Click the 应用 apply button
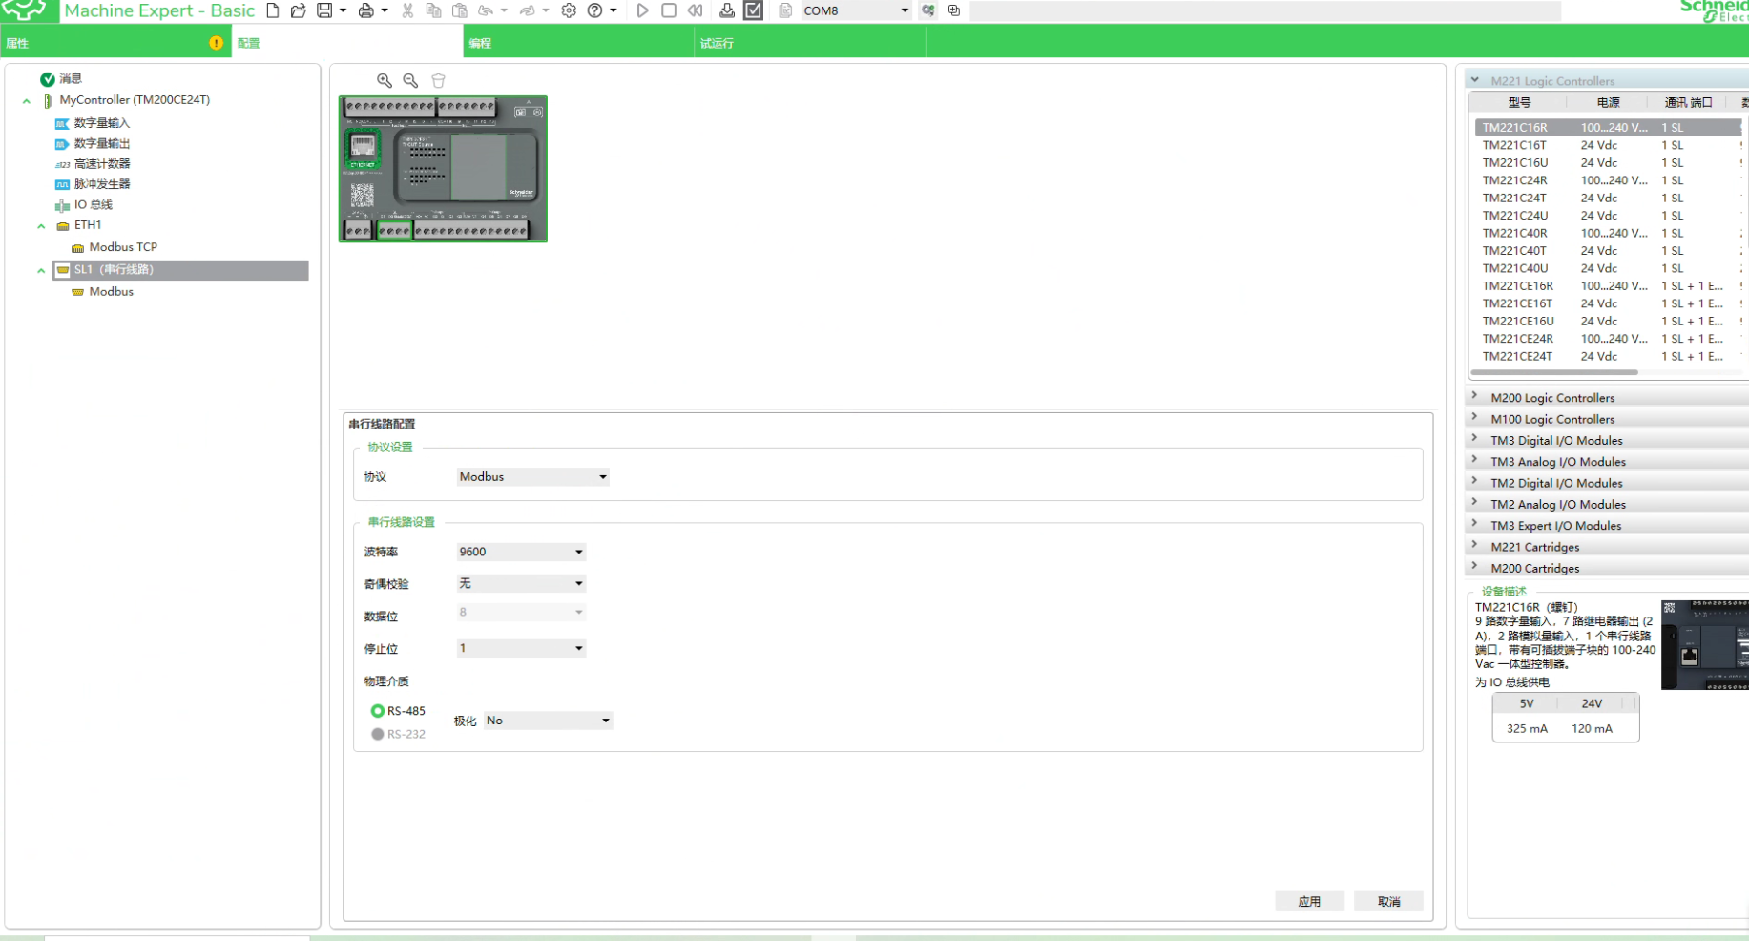Viewport: 1749px width, 941px height. tap(1309, 901)
